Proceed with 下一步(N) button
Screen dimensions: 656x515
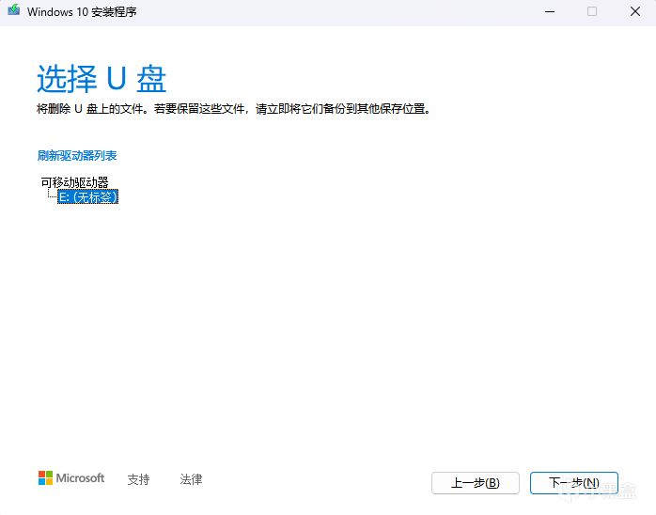tap(574, 483)
